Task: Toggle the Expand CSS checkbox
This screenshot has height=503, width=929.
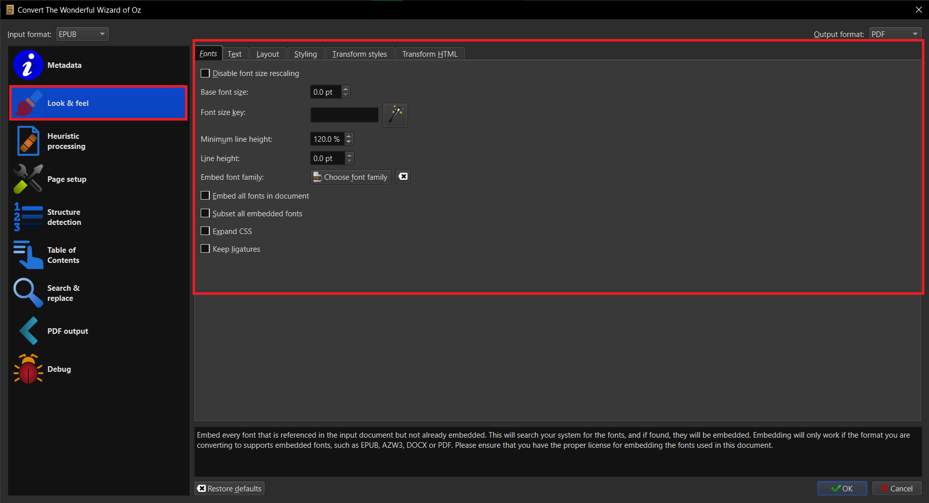Action: click(x=205, y=231)
